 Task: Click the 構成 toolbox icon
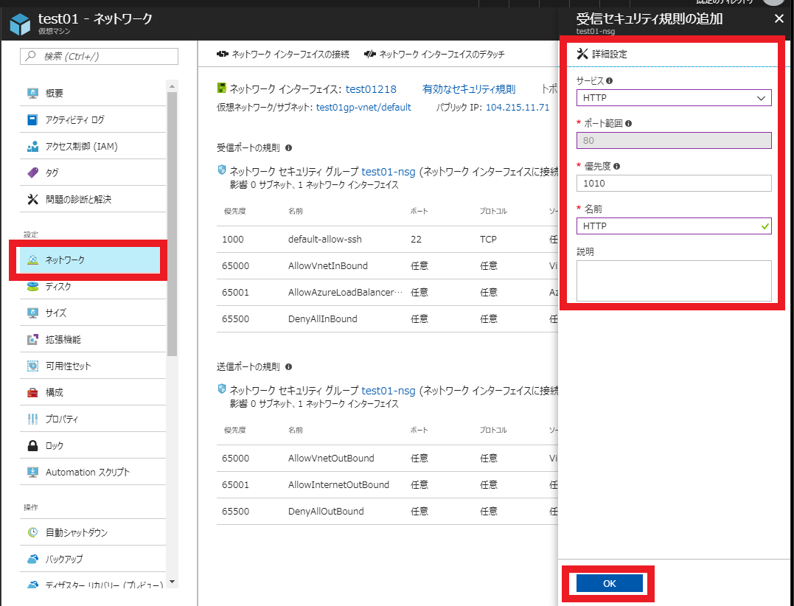click(x=32, y=392)
